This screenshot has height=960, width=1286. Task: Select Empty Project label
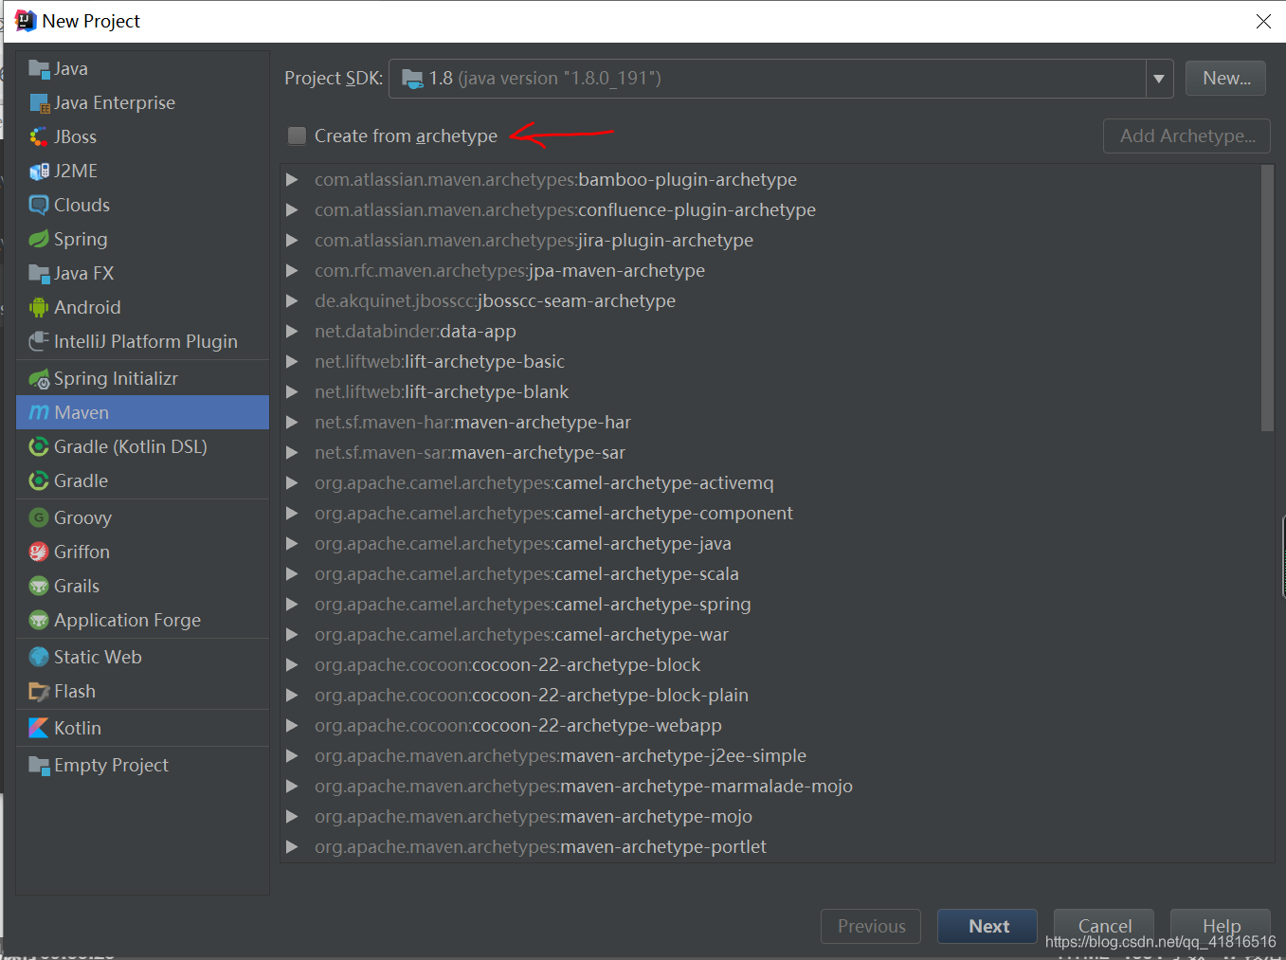point(111,765)
